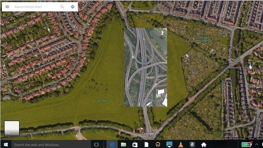The image size is (263, 148).
Task: Open the Terms link
Action: [251, 139]
